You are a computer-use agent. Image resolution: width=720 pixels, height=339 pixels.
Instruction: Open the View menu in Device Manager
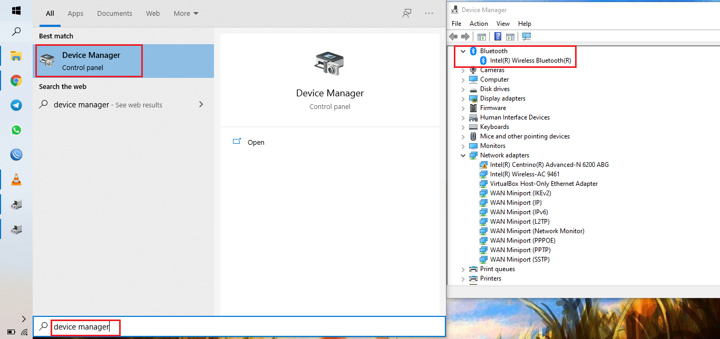[503, 24]
